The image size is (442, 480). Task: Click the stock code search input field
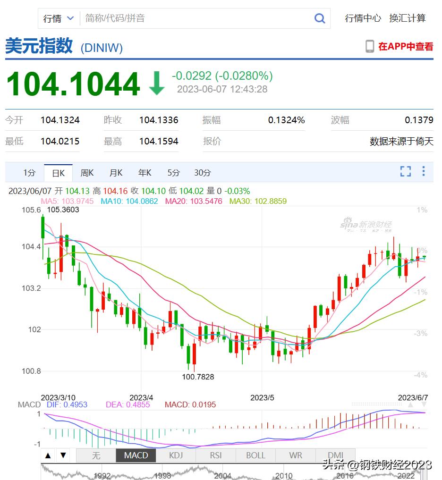point(189,18)
